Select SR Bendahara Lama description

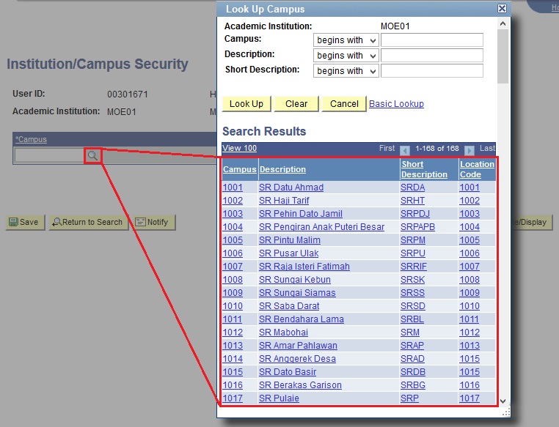pyautogui.click(x=302, y=319)
